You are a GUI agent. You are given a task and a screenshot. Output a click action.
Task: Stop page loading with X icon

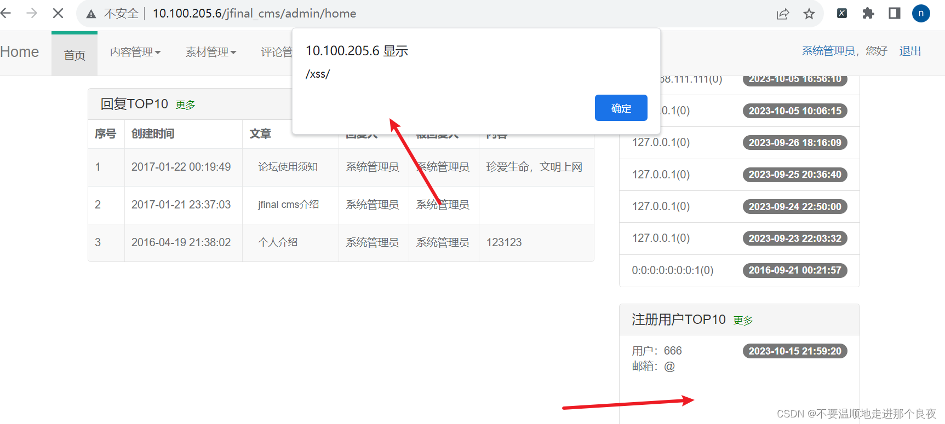click(x=58, y=13)
